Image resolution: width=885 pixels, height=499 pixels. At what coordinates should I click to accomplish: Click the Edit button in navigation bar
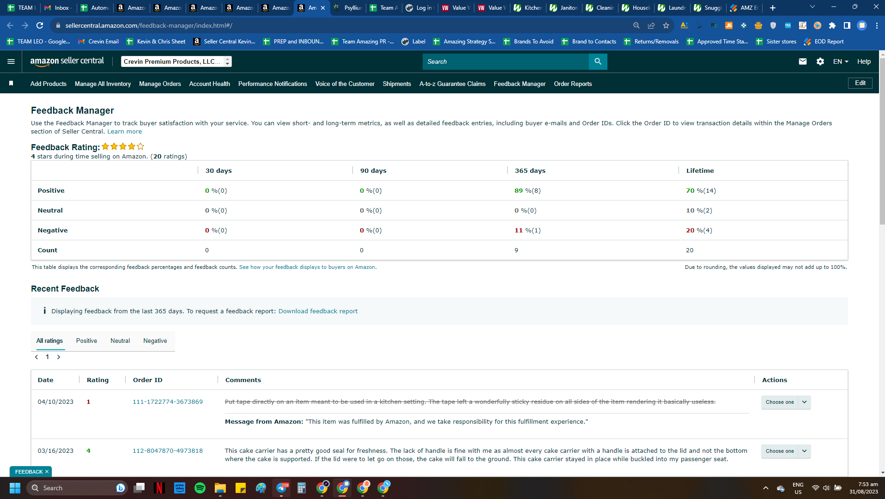tap(860, 83)
